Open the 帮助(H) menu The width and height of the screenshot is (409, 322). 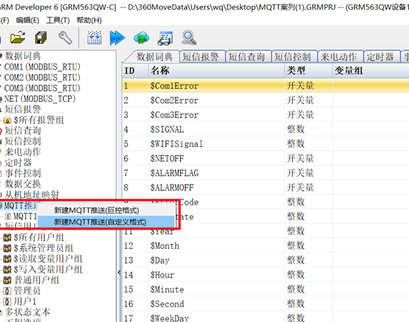pyautogui.click(x=89, y=21)
